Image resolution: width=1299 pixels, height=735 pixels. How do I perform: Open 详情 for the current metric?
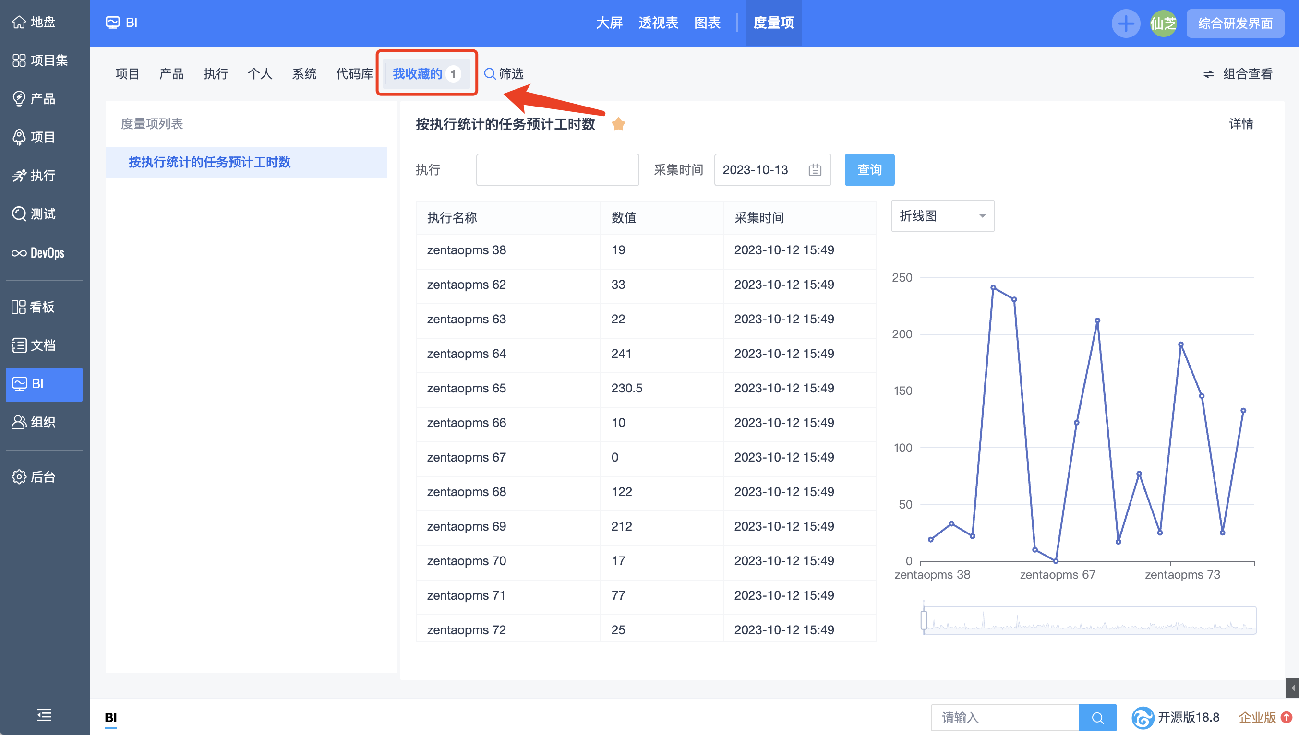[x=1241, y=124]
